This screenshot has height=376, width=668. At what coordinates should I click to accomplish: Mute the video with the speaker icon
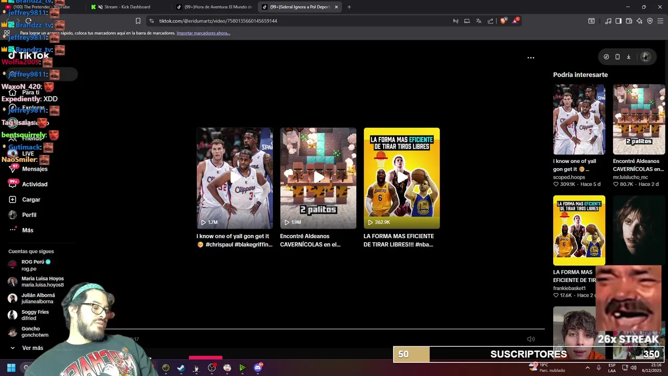(x=531, y=339)
